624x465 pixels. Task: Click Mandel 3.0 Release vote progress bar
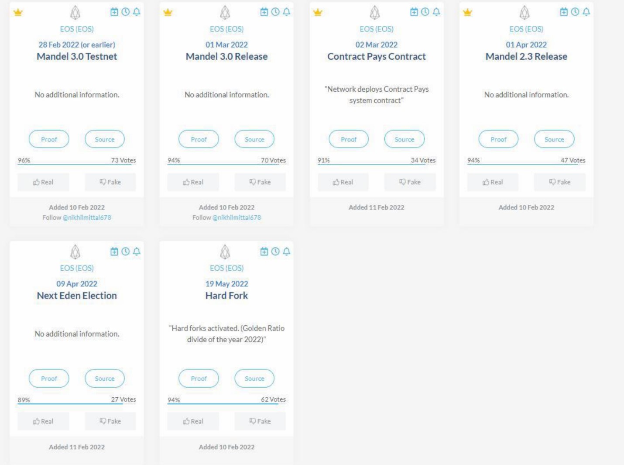226,165
